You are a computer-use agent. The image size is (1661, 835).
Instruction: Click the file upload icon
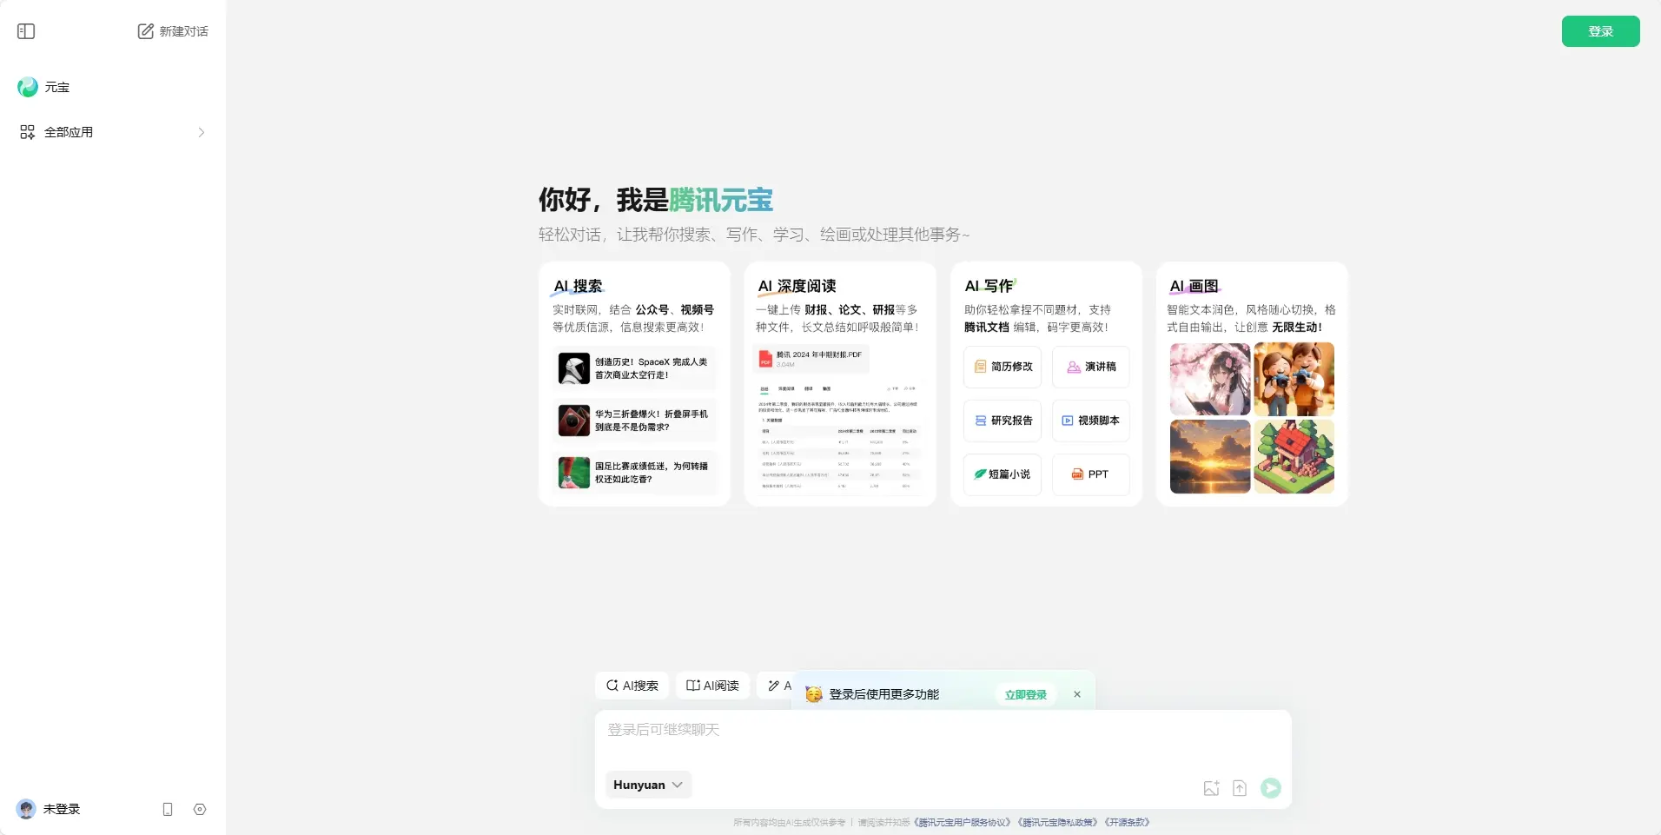1240,788
